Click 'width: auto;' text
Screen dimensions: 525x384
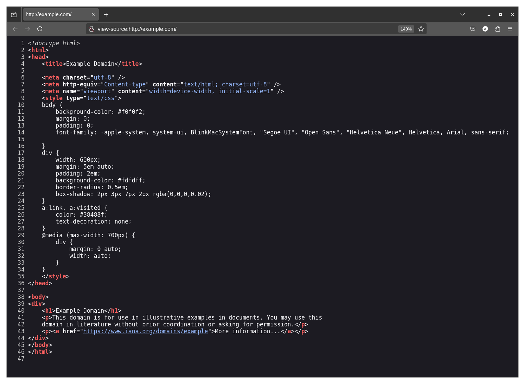tap(90, 256)
